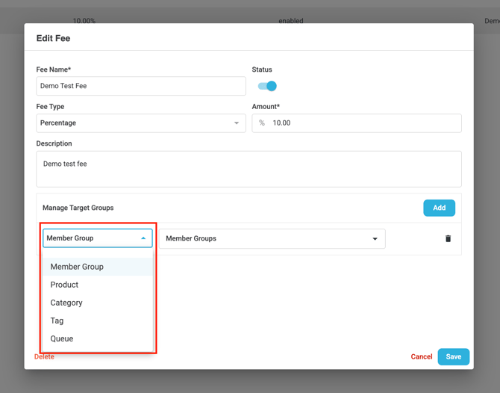500x393 pixels.
Task: Choose Queue from the dropdown options
Action: tap(62, 338)
